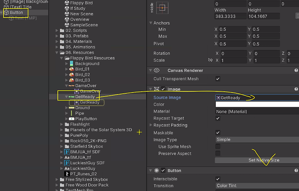Click the Canvas Renderer eye icon

point(157,70)
